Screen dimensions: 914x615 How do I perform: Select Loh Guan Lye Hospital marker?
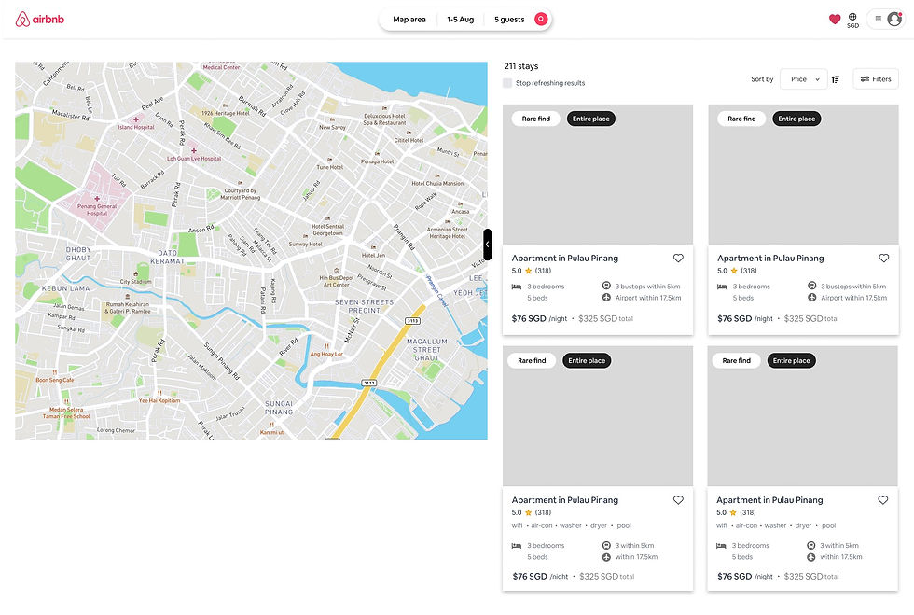click(x=194, y=150)
